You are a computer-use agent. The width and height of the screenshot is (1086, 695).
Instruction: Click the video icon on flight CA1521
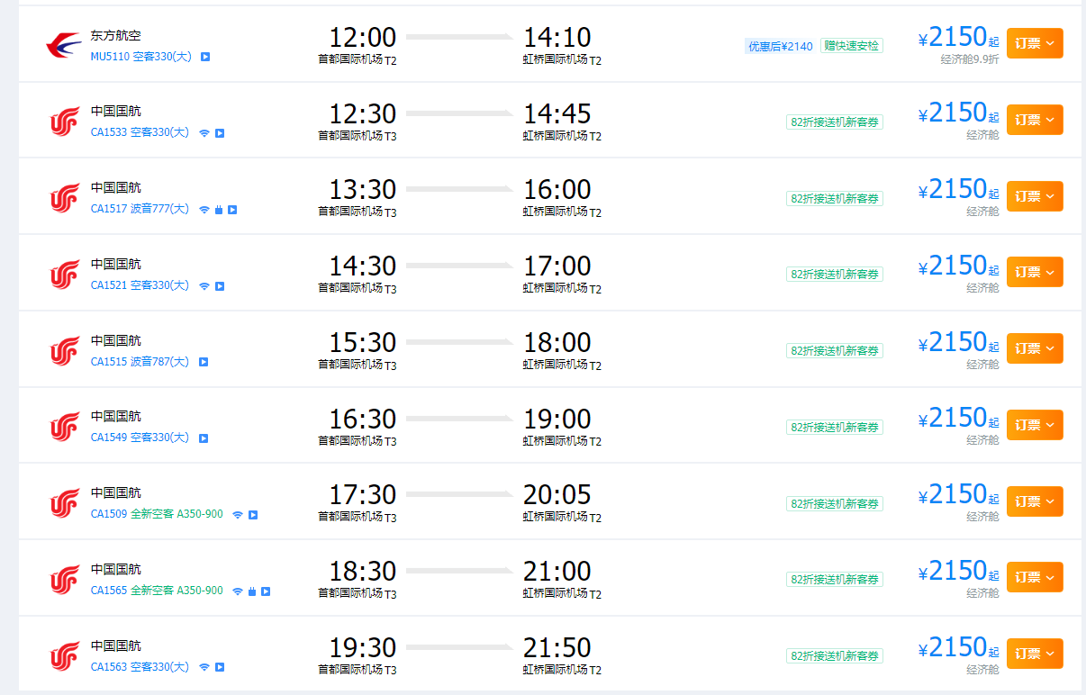pos(220,286)
